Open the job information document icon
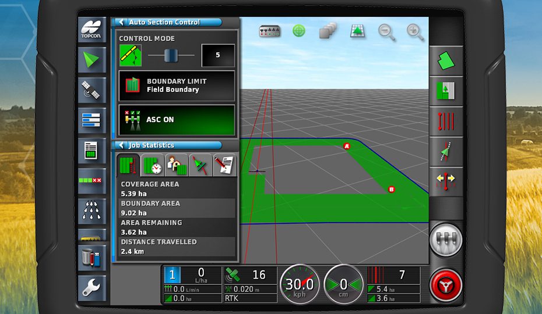The image size is (542, 314). [x=91, y=151]
